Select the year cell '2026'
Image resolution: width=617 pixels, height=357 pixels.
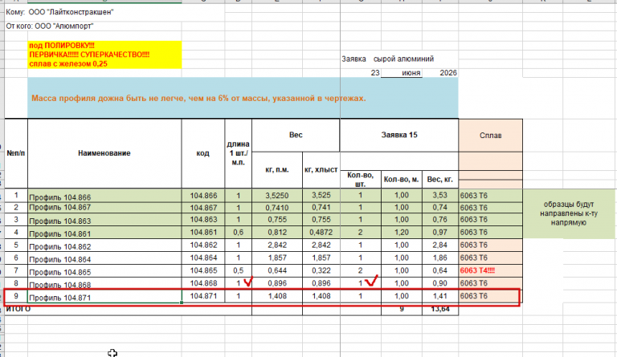pyautogui.click(x=440, y=73)
